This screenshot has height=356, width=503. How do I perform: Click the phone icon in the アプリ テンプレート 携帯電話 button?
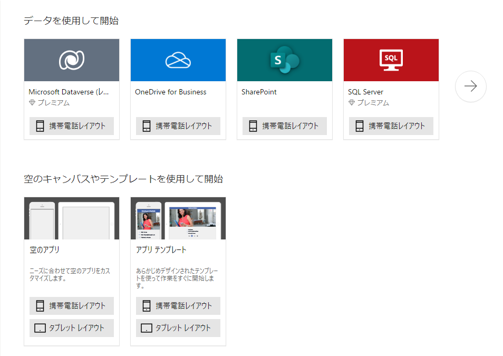pyautogui.click(x=147, y=305)
